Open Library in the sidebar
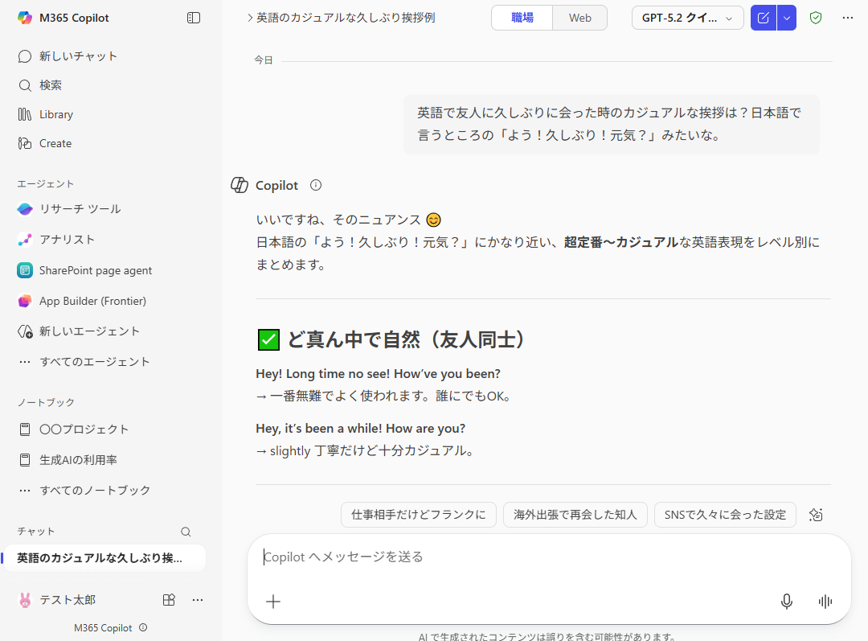This screenshot has height=641, width=868. [55, 114]
